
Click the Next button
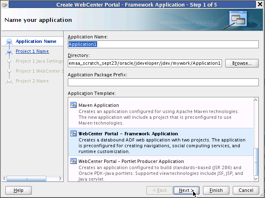(186, 191)
